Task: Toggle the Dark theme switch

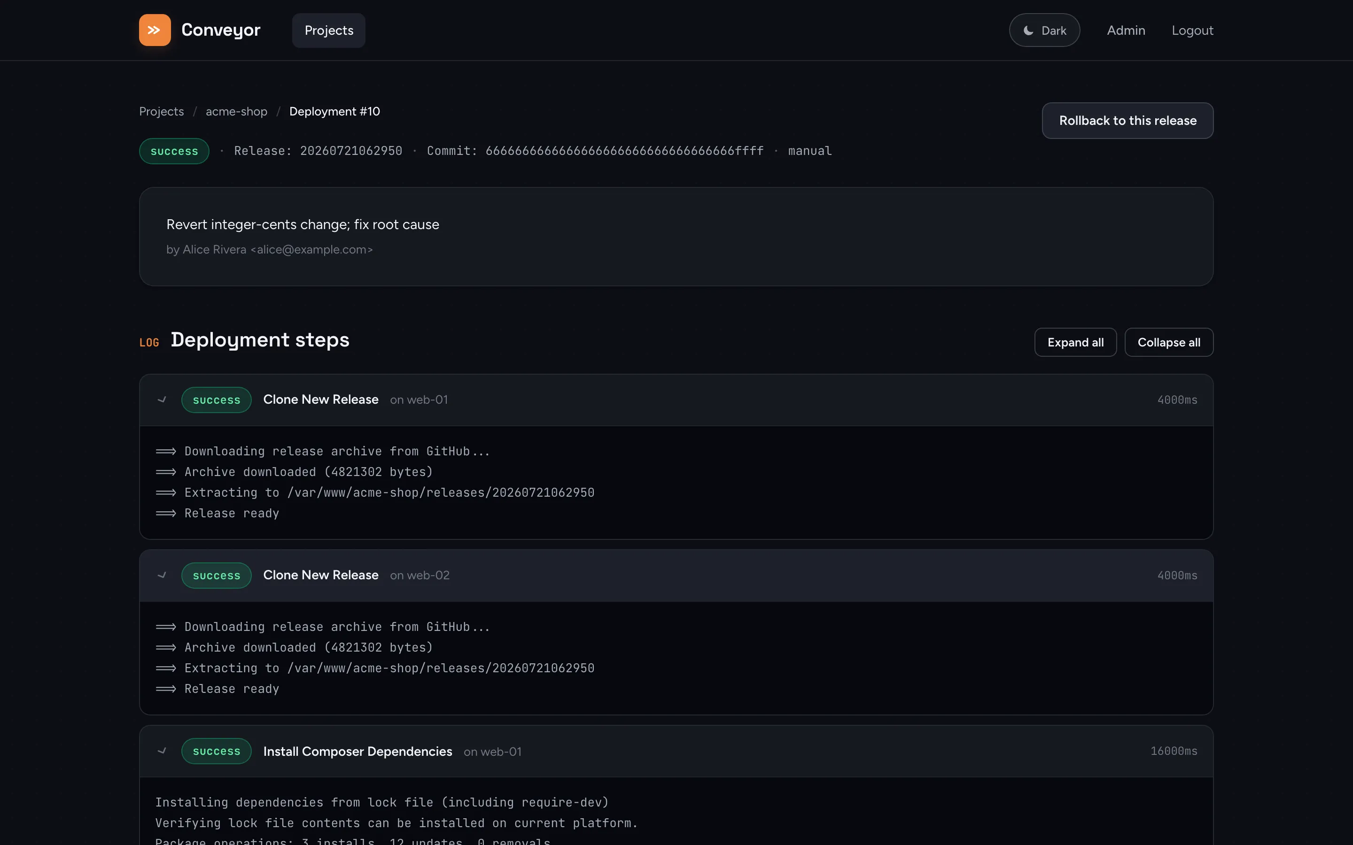Action: [x=1044, y=30]
